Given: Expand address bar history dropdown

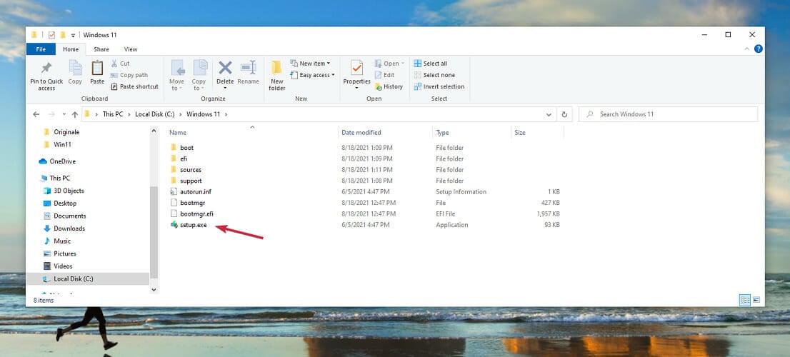Looking at the screenshot, I should point(549,114).
